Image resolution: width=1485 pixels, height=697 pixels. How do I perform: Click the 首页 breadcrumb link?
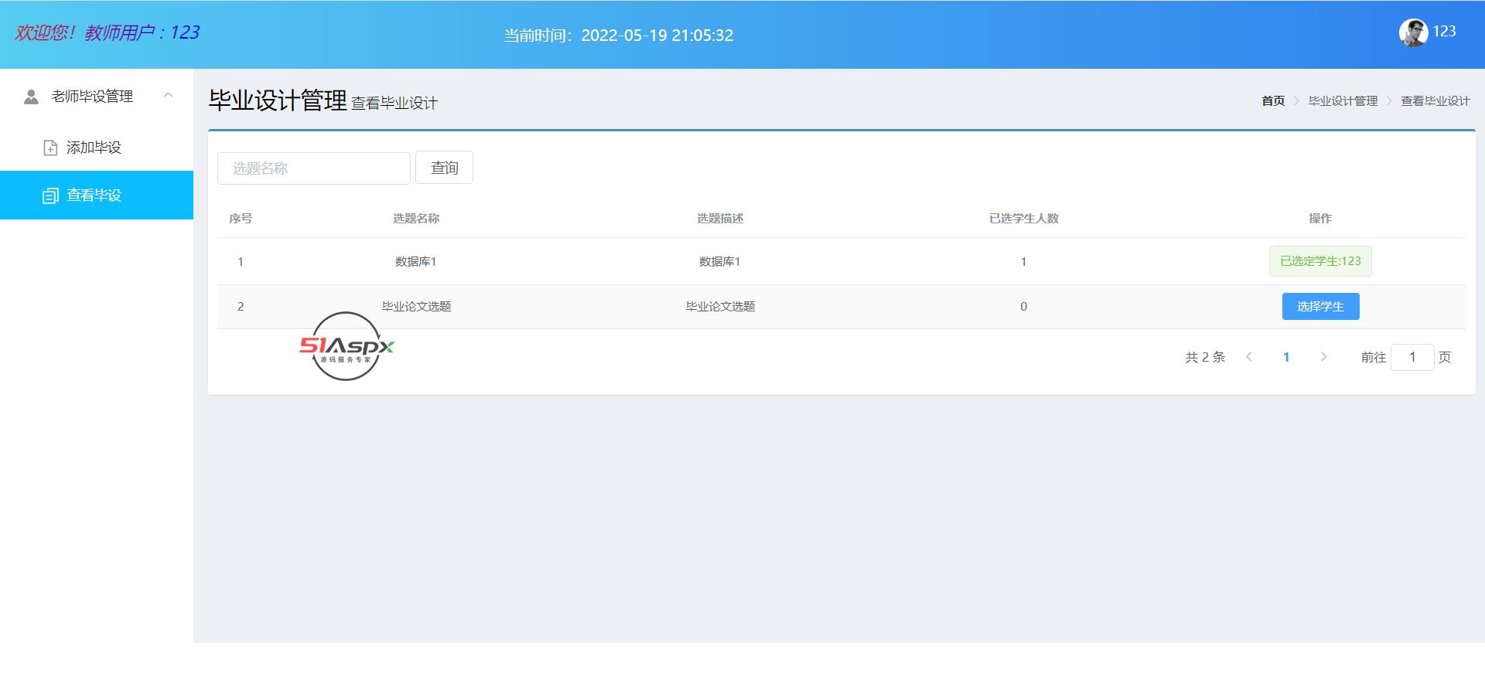1272,101
